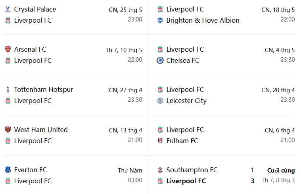The width and height of the screenshot is (301, 194).
Task: Click the Chelsea FC crest icon
Action: 160,60
